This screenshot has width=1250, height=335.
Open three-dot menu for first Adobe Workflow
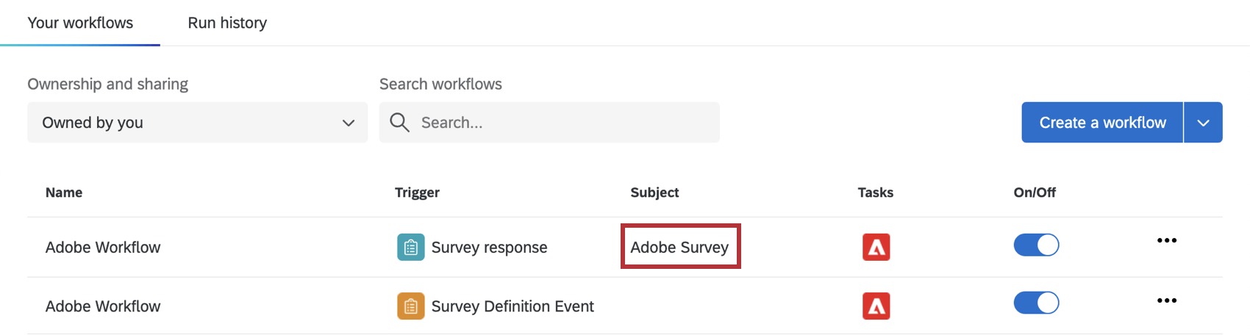click(x=1166, y=241)
